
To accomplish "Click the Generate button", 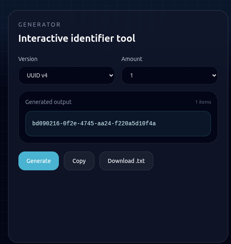I will click(x=38, y=161).
